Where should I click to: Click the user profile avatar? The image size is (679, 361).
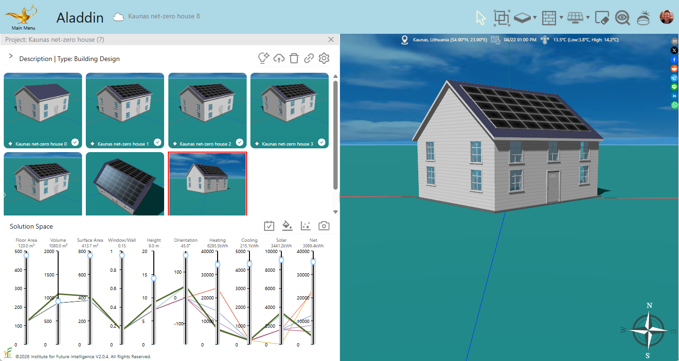click(x=666, y=17)
